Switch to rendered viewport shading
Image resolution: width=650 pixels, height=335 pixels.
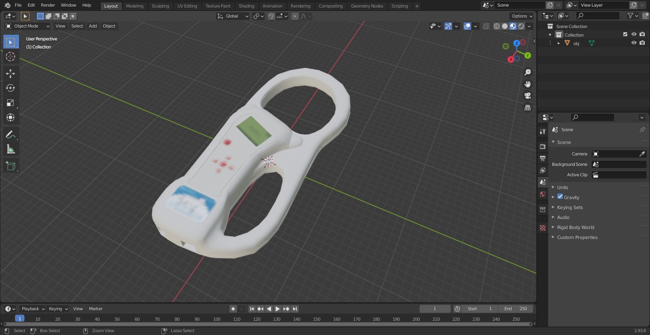521,26
